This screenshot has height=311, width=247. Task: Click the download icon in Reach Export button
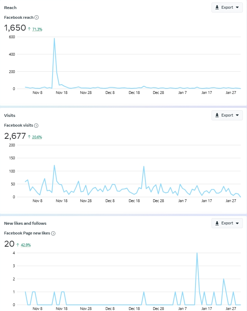(x=217, y=7)
